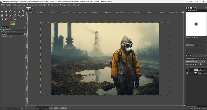Image resolution: width=207 pixels, height=110 pixels.
Task: Toggle the 'Усреднять значение' checkbox
Action: pos(1,32)
